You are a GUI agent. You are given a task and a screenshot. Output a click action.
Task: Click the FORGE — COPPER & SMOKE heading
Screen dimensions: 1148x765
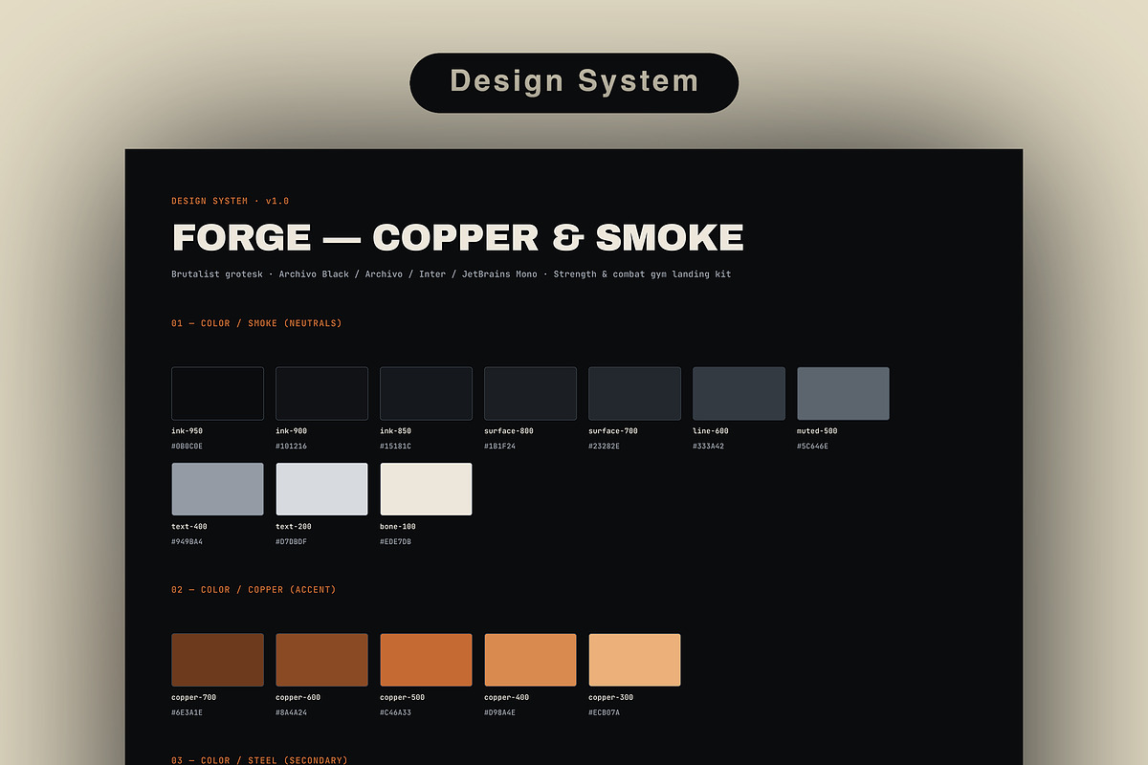[457, 237]
